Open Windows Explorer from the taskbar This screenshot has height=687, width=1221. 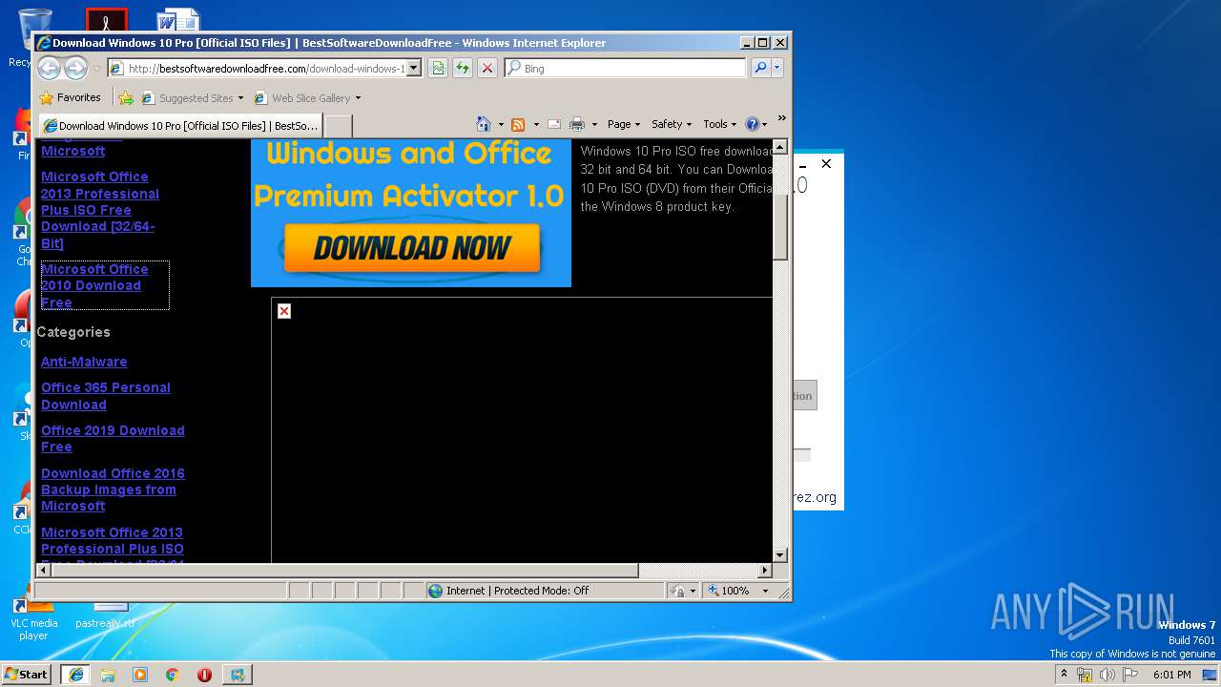108,675
